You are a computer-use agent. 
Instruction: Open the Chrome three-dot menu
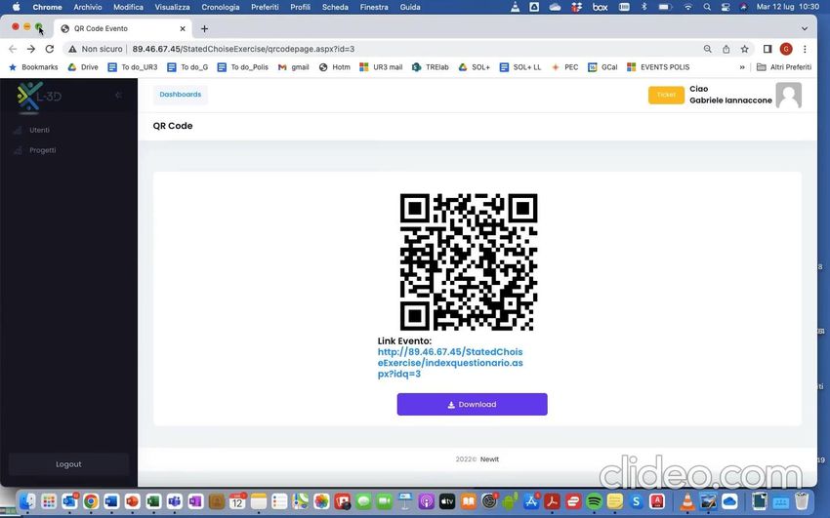[805, 49]
